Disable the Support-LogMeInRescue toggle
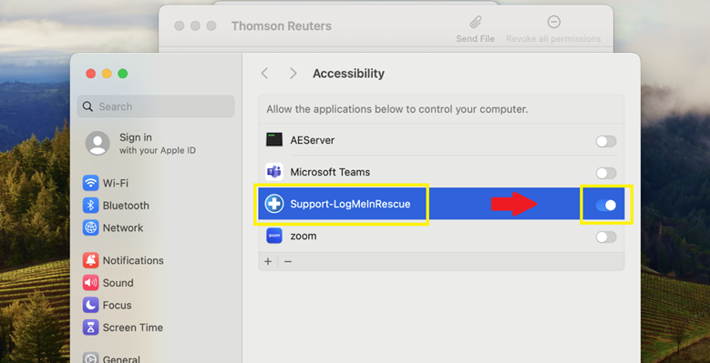This screenshot has width=710, height=363. 606,206
